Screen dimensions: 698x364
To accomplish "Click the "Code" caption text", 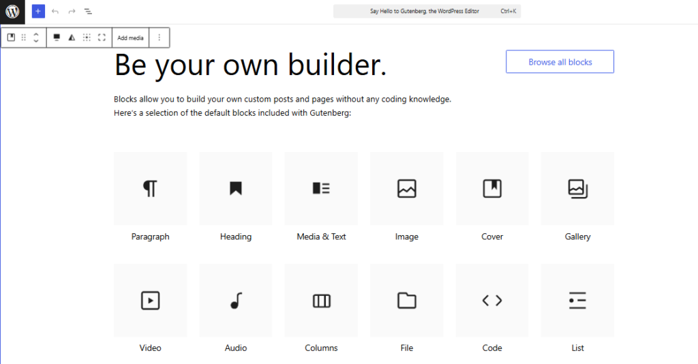I will pyautogui.click(x=492, y=348).
